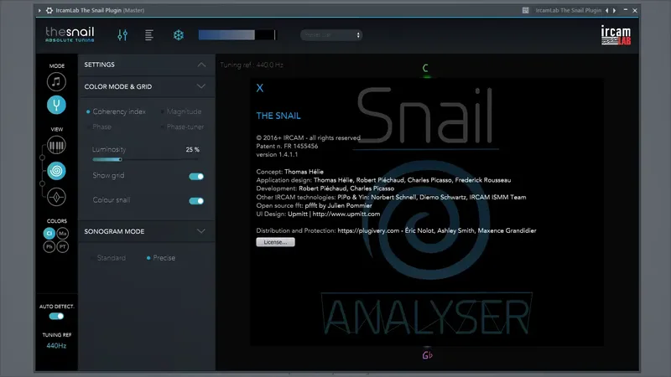Click the gear icon in host title bar
The height and width of the screenshot is (377, 671).
(49, 10)
